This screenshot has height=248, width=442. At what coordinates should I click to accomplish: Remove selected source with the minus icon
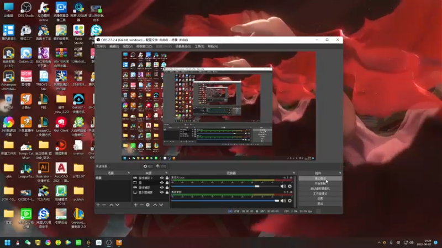(141, 204)
